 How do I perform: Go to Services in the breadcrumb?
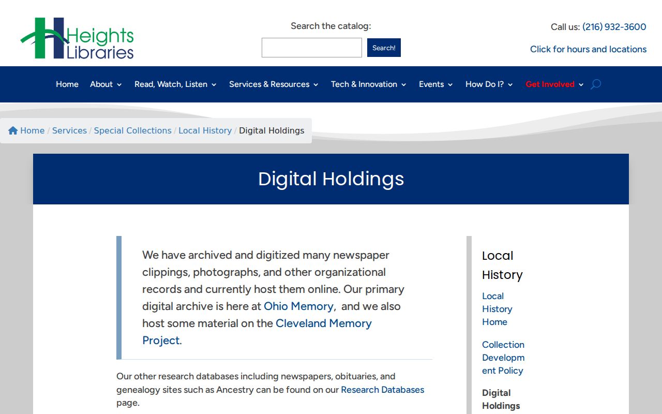point(69,130)
